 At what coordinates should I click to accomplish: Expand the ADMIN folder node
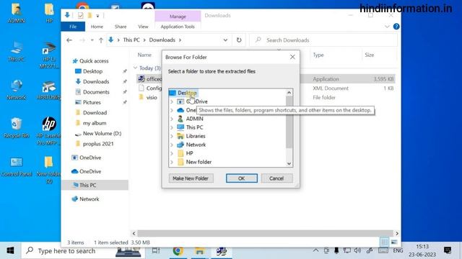tap(172, 119)
